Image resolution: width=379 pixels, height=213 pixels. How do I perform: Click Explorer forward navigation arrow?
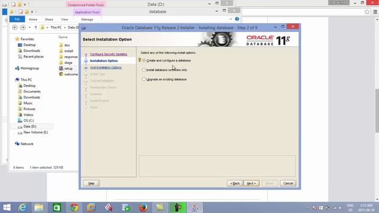(x=23, y=28)
